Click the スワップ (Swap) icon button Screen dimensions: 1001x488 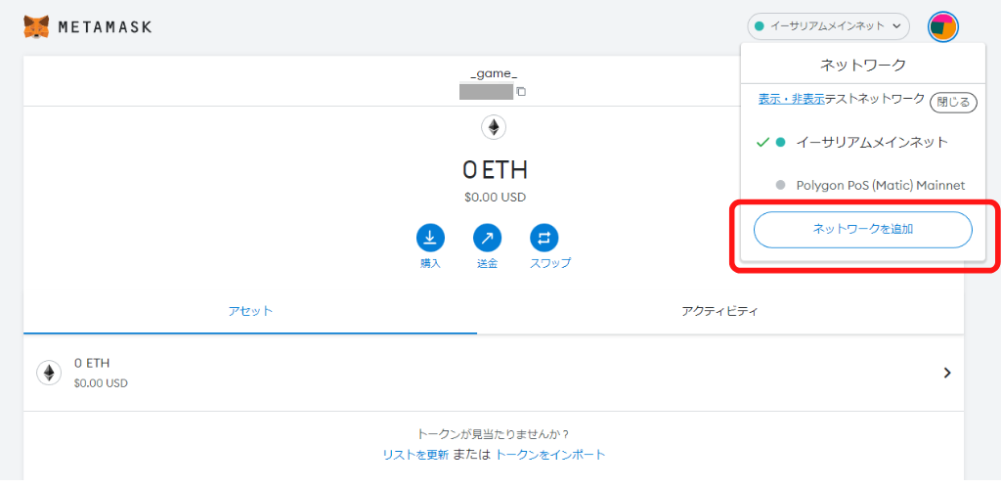(544, 239)
